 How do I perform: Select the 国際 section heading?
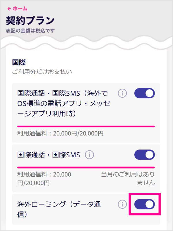click(19, 62)
